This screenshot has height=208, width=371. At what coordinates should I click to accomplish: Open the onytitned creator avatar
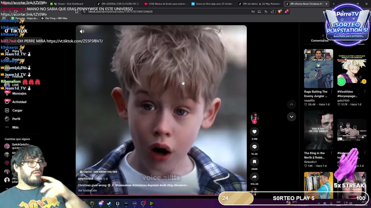point(254,117)
